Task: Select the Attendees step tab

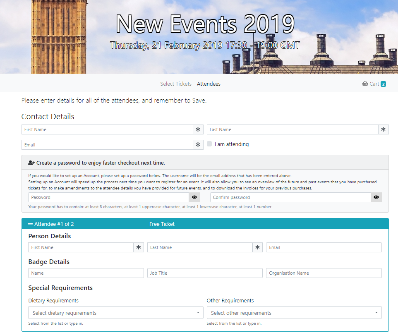Action: pos(209,84)
